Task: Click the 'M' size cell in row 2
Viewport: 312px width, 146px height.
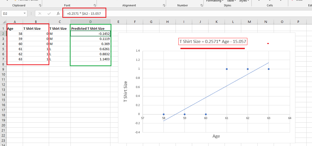Action: tap(60, 34)
